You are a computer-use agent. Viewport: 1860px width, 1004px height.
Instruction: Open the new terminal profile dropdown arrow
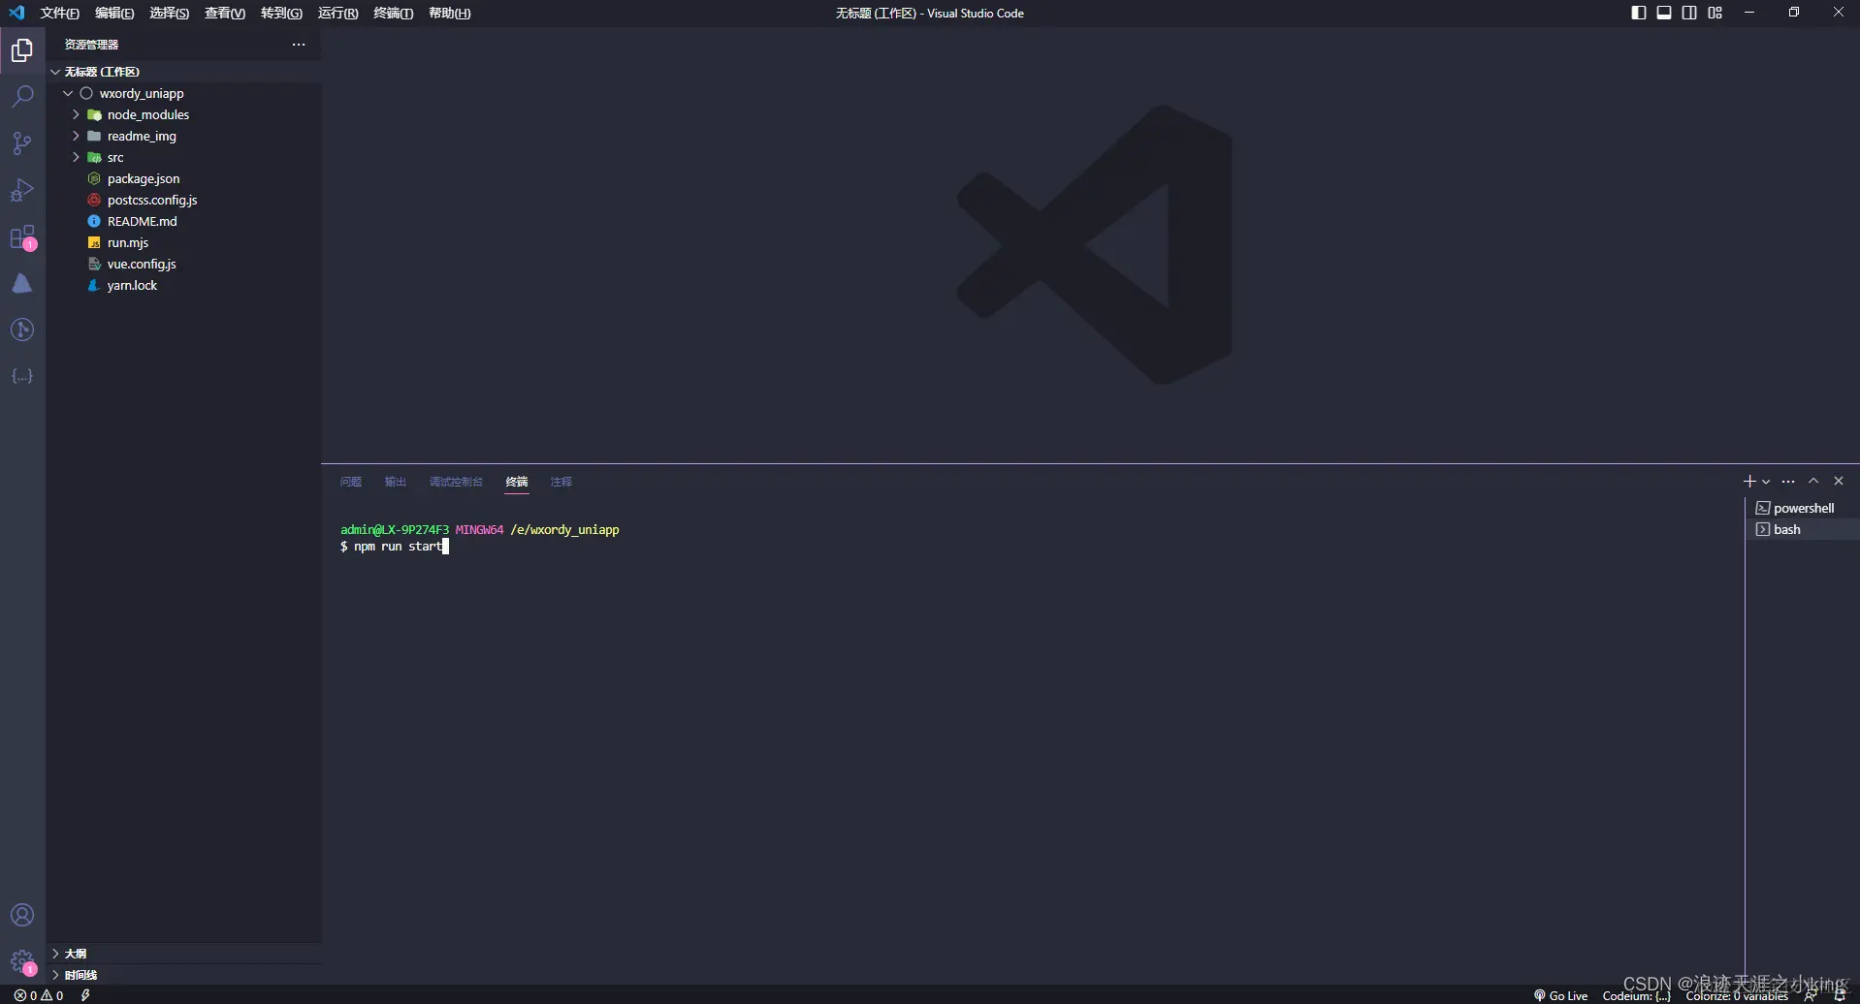coord(1766,482)
